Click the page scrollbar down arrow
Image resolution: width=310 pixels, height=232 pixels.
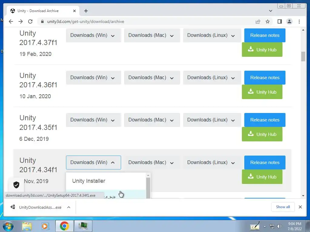tap(303, 196)
